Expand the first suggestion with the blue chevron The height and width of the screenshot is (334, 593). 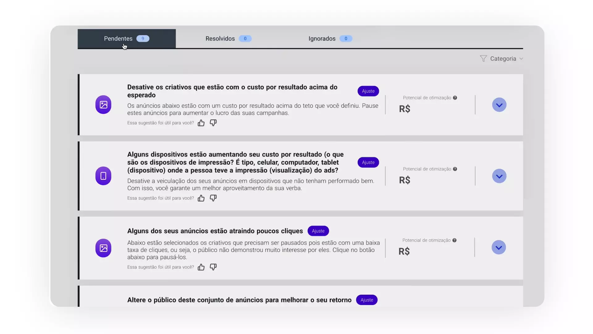coord(499,105)
